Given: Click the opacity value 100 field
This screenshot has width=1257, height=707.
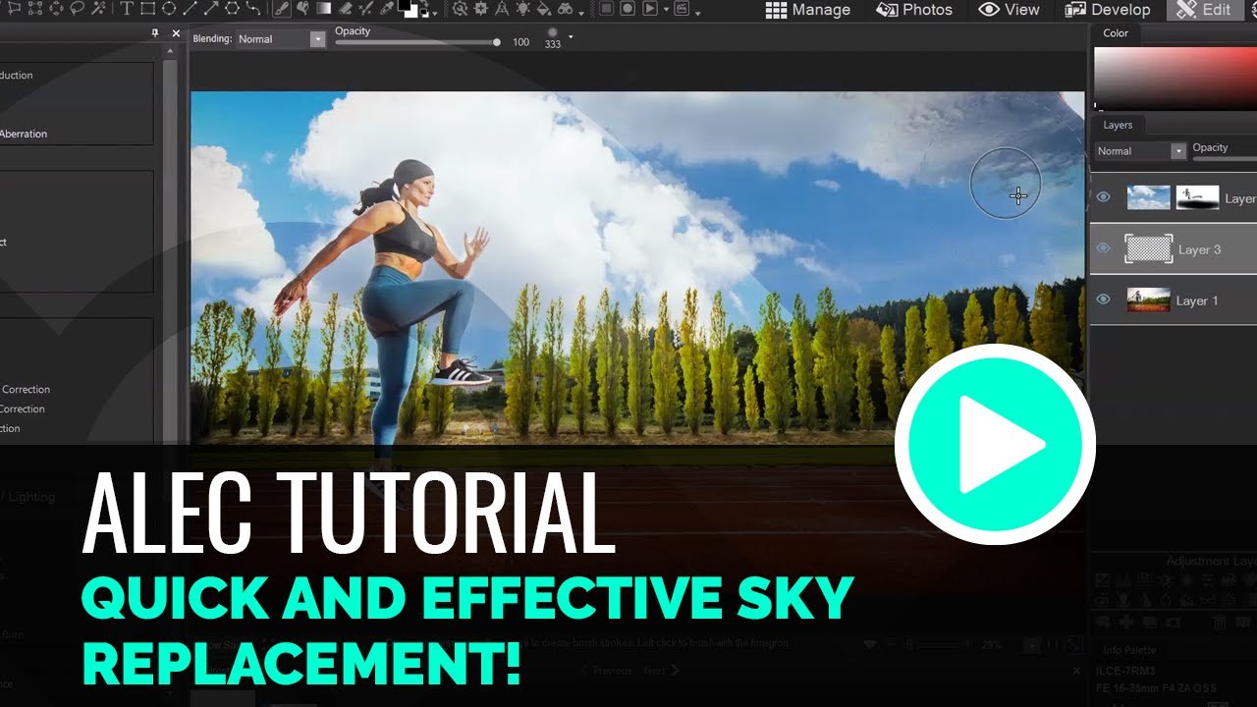Looking at the screenshot, I should (x=520, y=42).
